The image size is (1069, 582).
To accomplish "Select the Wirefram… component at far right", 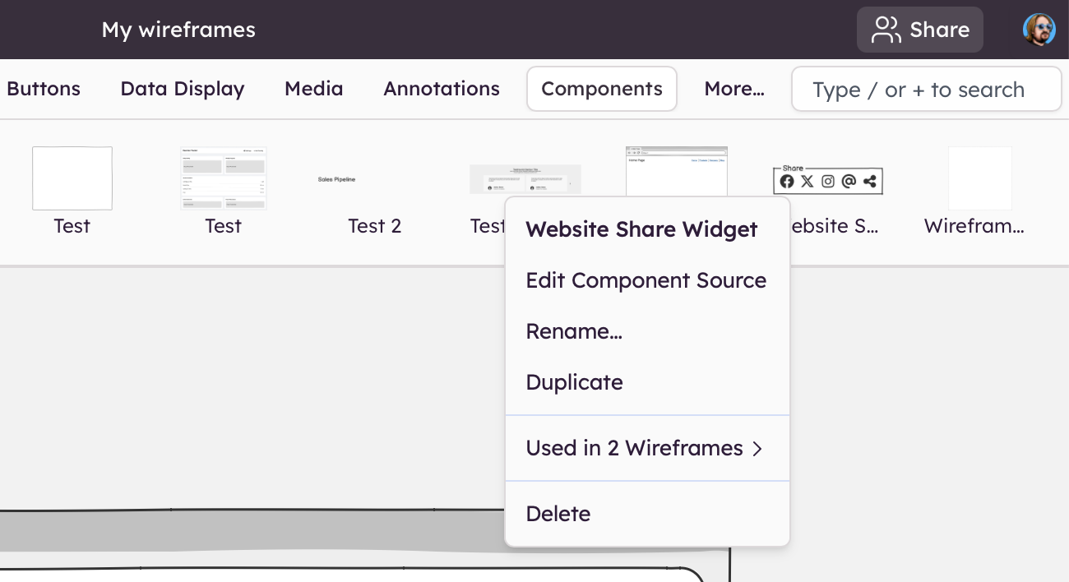I will pos(979,179).
